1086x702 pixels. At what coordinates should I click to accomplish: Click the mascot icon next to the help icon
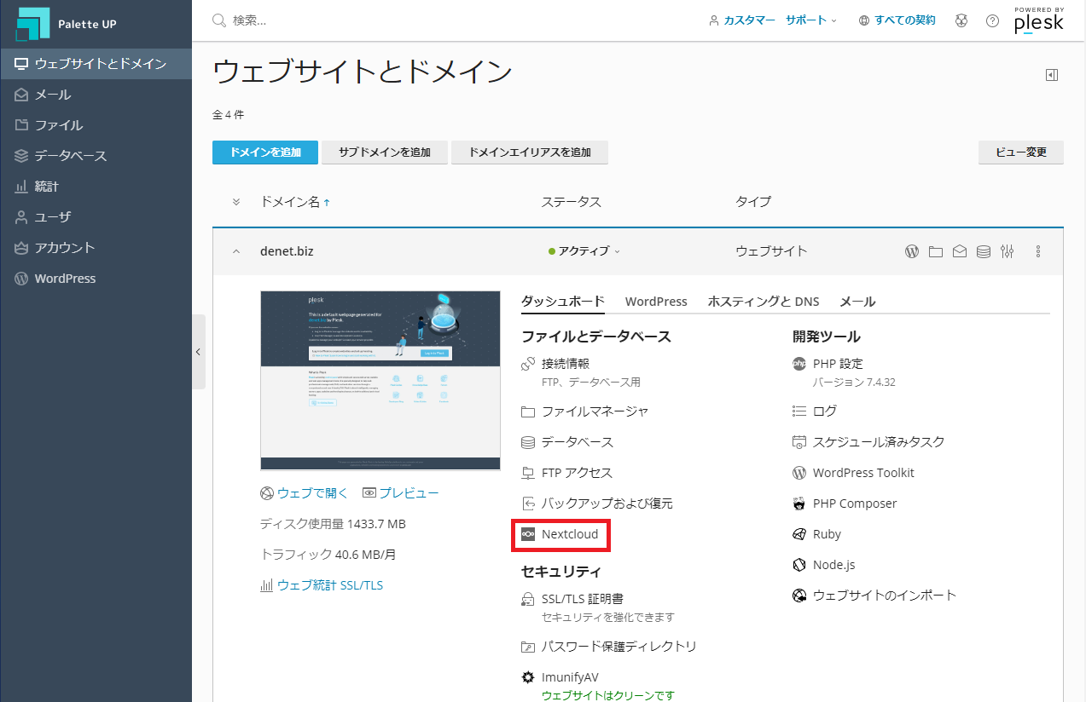tap(961, 20)
